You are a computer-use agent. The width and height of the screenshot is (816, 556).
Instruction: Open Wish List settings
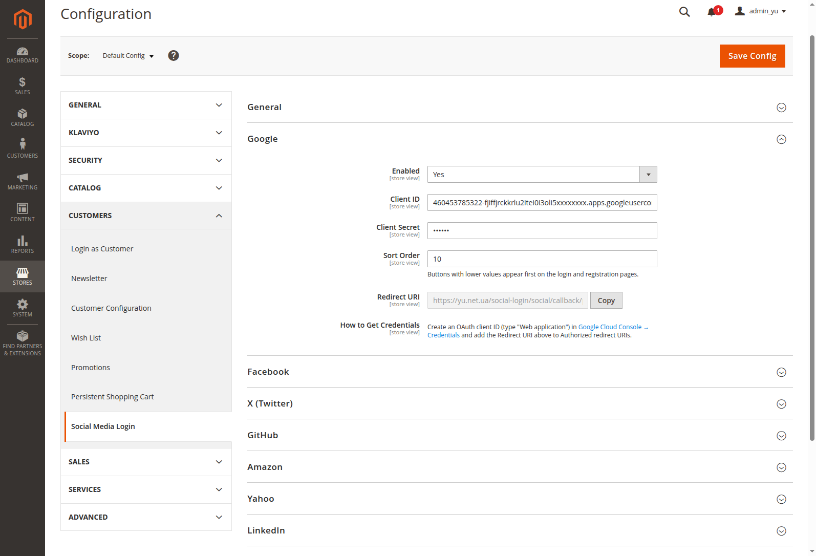(86, 338)
